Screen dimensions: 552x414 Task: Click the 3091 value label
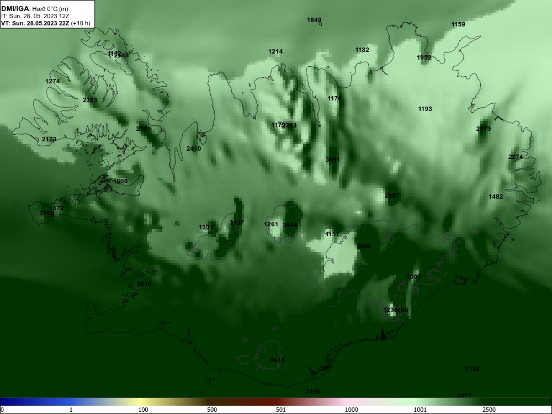pyautogui.click(x=333, y=160)
